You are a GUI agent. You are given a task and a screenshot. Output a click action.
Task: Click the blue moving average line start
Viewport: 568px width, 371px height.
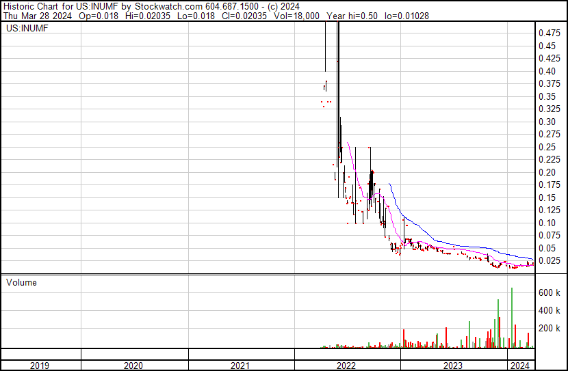pyautogui.click(x=389, y=184)
